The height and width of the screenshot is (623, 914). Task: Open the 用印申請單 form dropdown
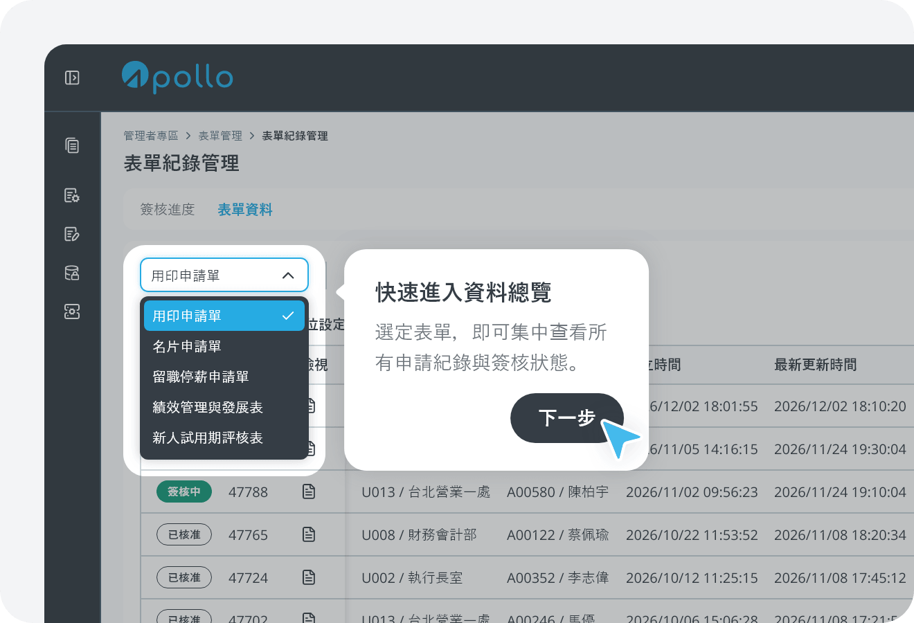pos(224,276)
